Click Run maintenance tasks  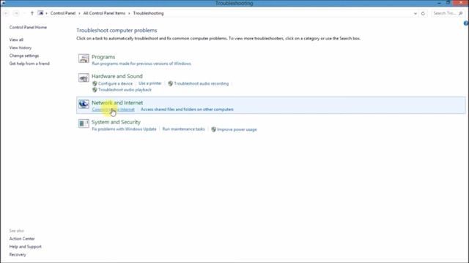pyautogui.click(x=184, y=129)
